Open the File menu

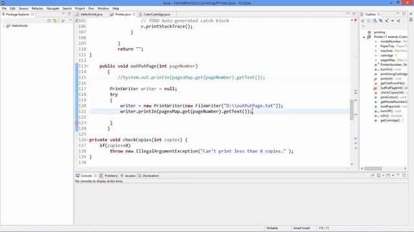point(4,8)
